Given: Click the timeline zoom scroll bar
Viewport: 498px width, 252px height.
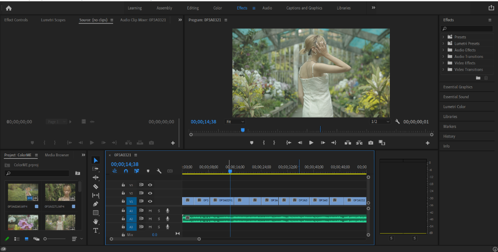Looking at the screenshot, I should click(155, 239).
